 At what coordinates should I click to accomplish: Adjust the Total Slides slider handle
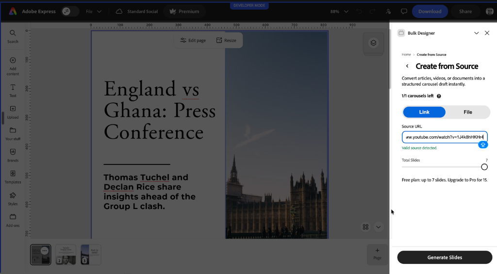click(x=484, y=167)
